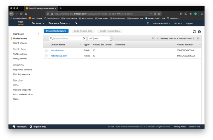This screenshot has width=213, height=140.
Task: Open Traffic policies in sidebar
Action: point(20,54)
